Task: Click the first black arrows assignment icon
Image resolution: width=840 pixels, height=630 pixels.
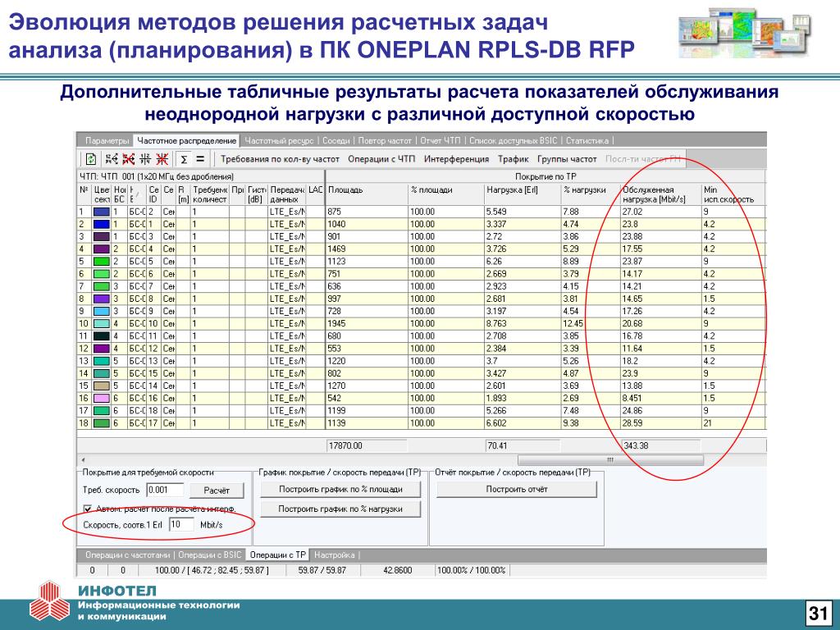Action: pyautogui.click(x=112, y=159)
